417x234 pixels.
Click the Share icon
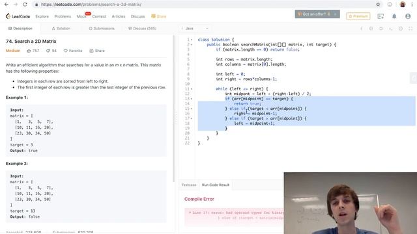91,51
